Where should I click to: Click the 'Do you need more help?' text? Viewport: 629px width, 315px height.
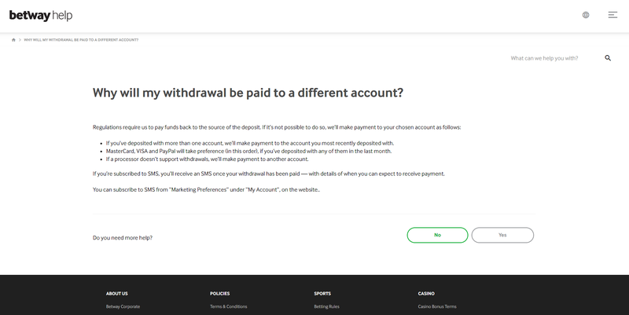pos(123,238)
